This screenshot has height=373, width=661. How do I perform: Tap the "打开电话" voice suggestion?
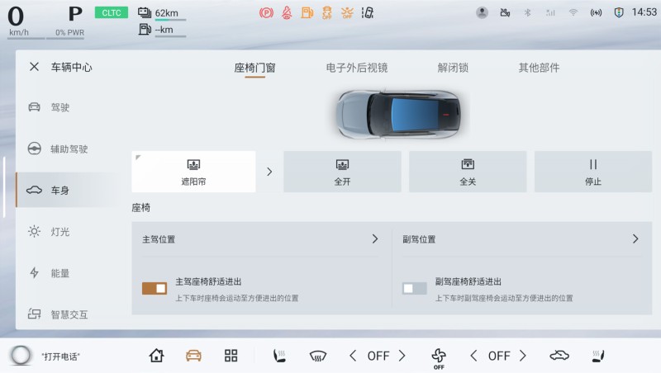pyautogui.click(x=60, y=356)
